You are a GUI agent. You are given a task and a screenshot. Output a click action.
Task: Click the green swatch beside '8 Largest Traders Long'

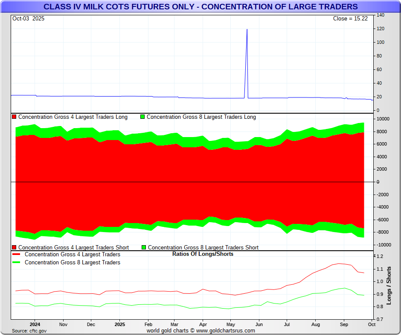pos(142,117)
